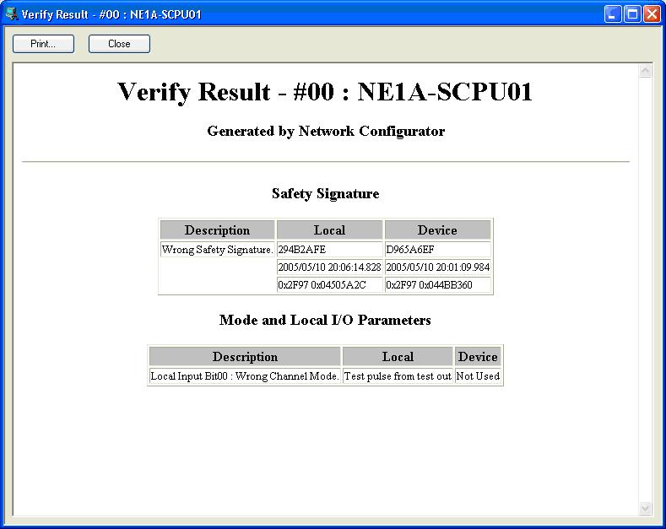The width and height of the screenshot is (666, 529).
Task: Click Local header in Safety Signature table
Action: (x=329, y=230)
